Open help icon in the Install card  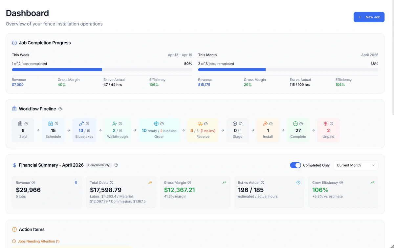point(271,124)
